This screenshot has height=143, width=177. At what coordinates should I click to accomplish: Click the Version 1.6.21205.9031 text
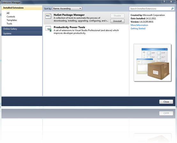142,22
